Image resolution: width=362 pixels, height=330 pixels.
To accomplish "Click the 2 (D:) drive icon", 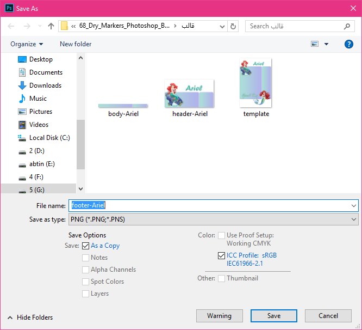I will tap(22, 152).
